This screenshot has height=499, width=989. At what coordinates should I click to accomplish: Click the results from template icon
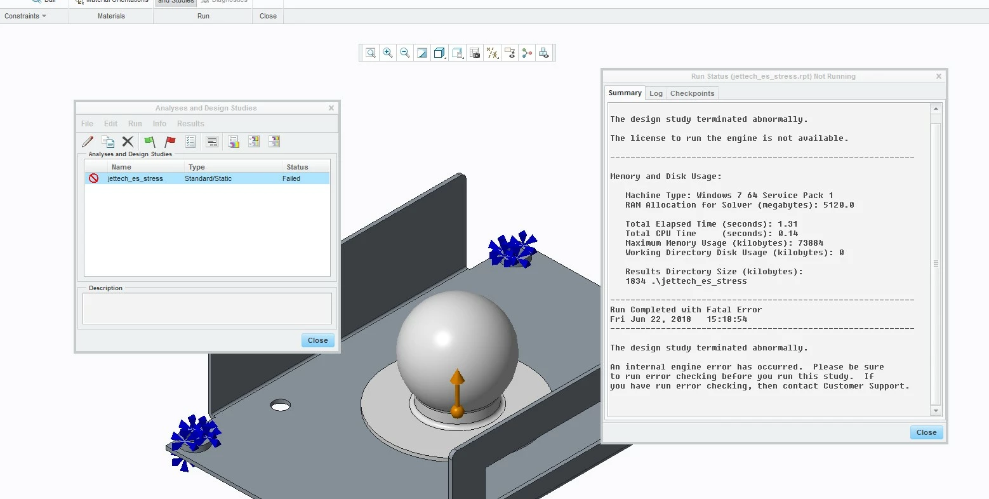[x=254, y=142]
